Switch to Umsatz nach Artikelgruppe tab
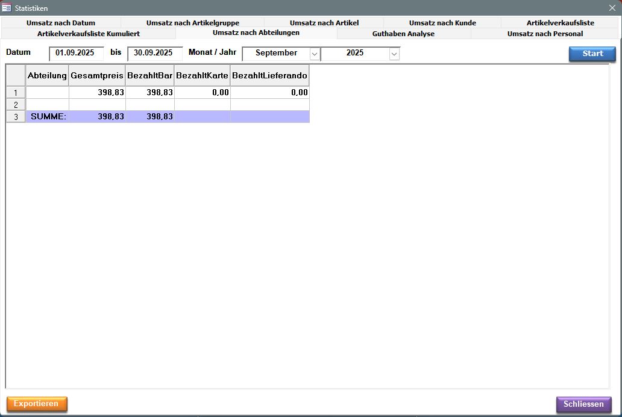 click(x=192, y=23)
